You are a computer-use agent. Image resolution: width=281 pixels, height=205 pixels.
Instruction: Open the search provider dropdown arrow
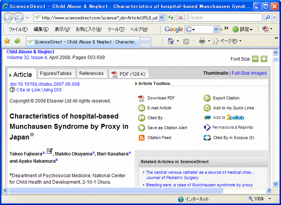coord(275,18)
